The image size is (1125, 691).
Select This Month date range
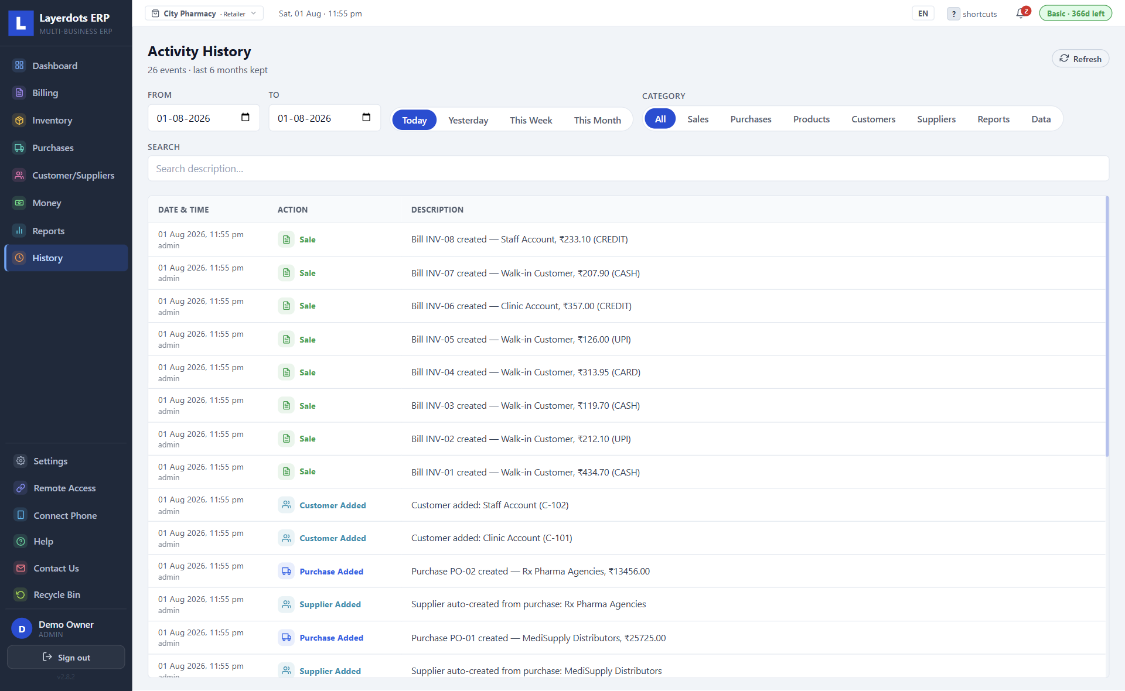click(x=597, y=120)
